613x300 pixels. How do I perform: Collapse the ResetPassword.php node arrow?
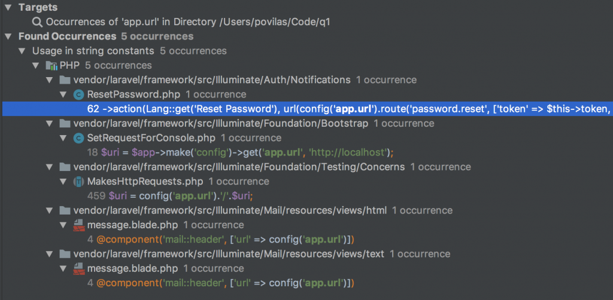click(63, 95)
